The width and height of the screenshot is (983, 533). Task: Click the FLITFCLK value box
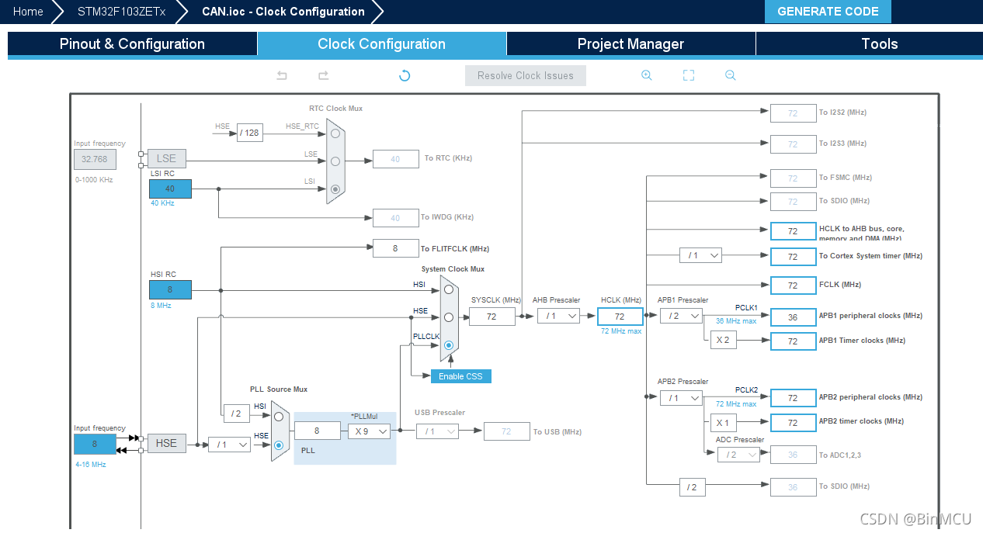click(395, 248)
